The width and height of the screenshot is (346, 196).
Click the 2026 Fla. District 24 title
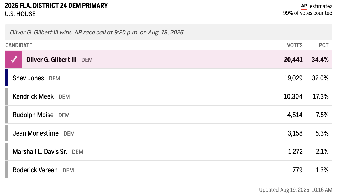coord(56,6)
